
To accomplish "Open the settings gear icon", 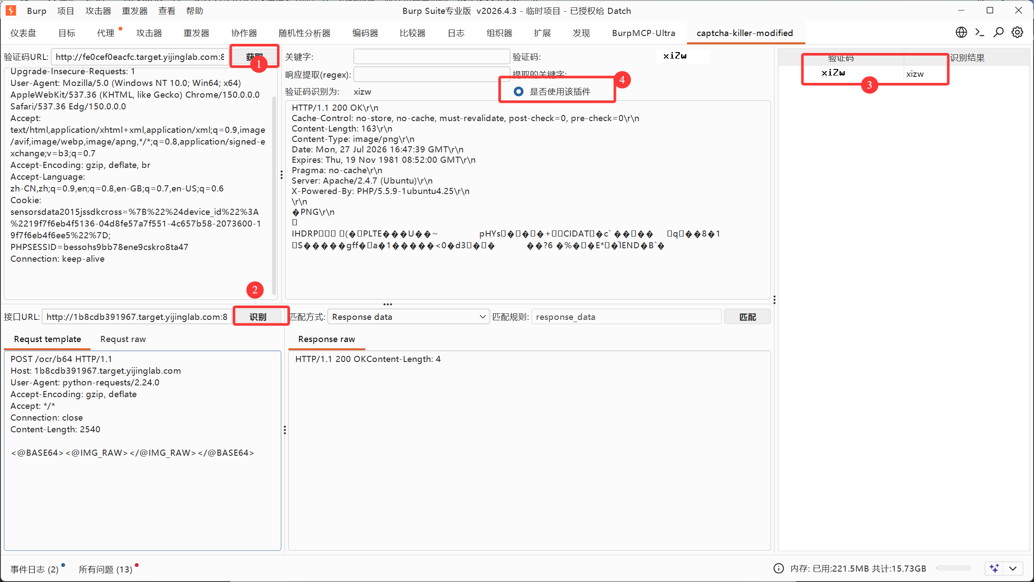I will [x=1018, y=33].
